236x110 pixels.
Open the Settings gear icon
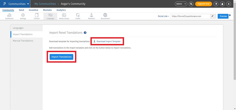(x=23, y=16)
